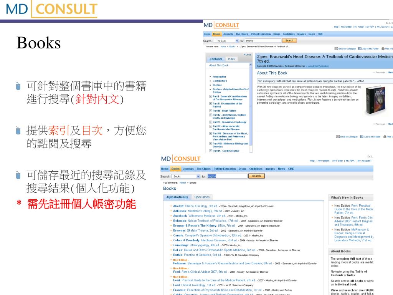Open My PDA in the lower window

pos(350,161)
